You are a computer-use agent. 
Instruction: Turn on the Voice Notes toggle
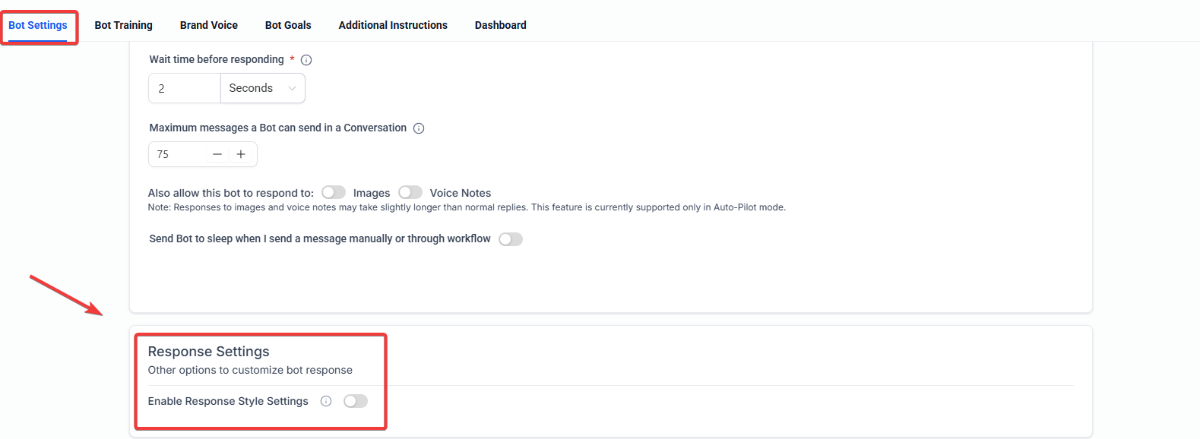coord(410,192)
